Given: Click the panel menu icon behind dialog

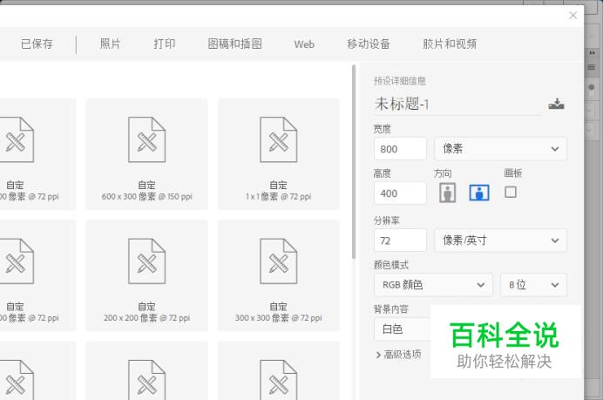Looking at the screenshot, I should click(592, 67).
